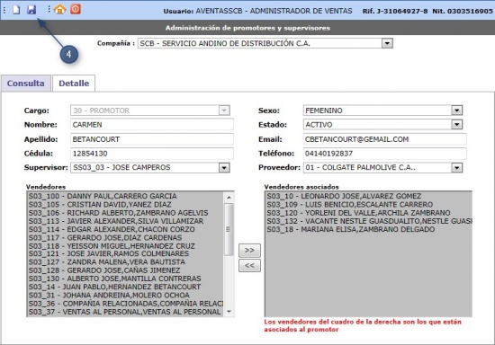Expand the Sexo dropdown
Viewport: 495px width, 345px height.
point(456,111)
